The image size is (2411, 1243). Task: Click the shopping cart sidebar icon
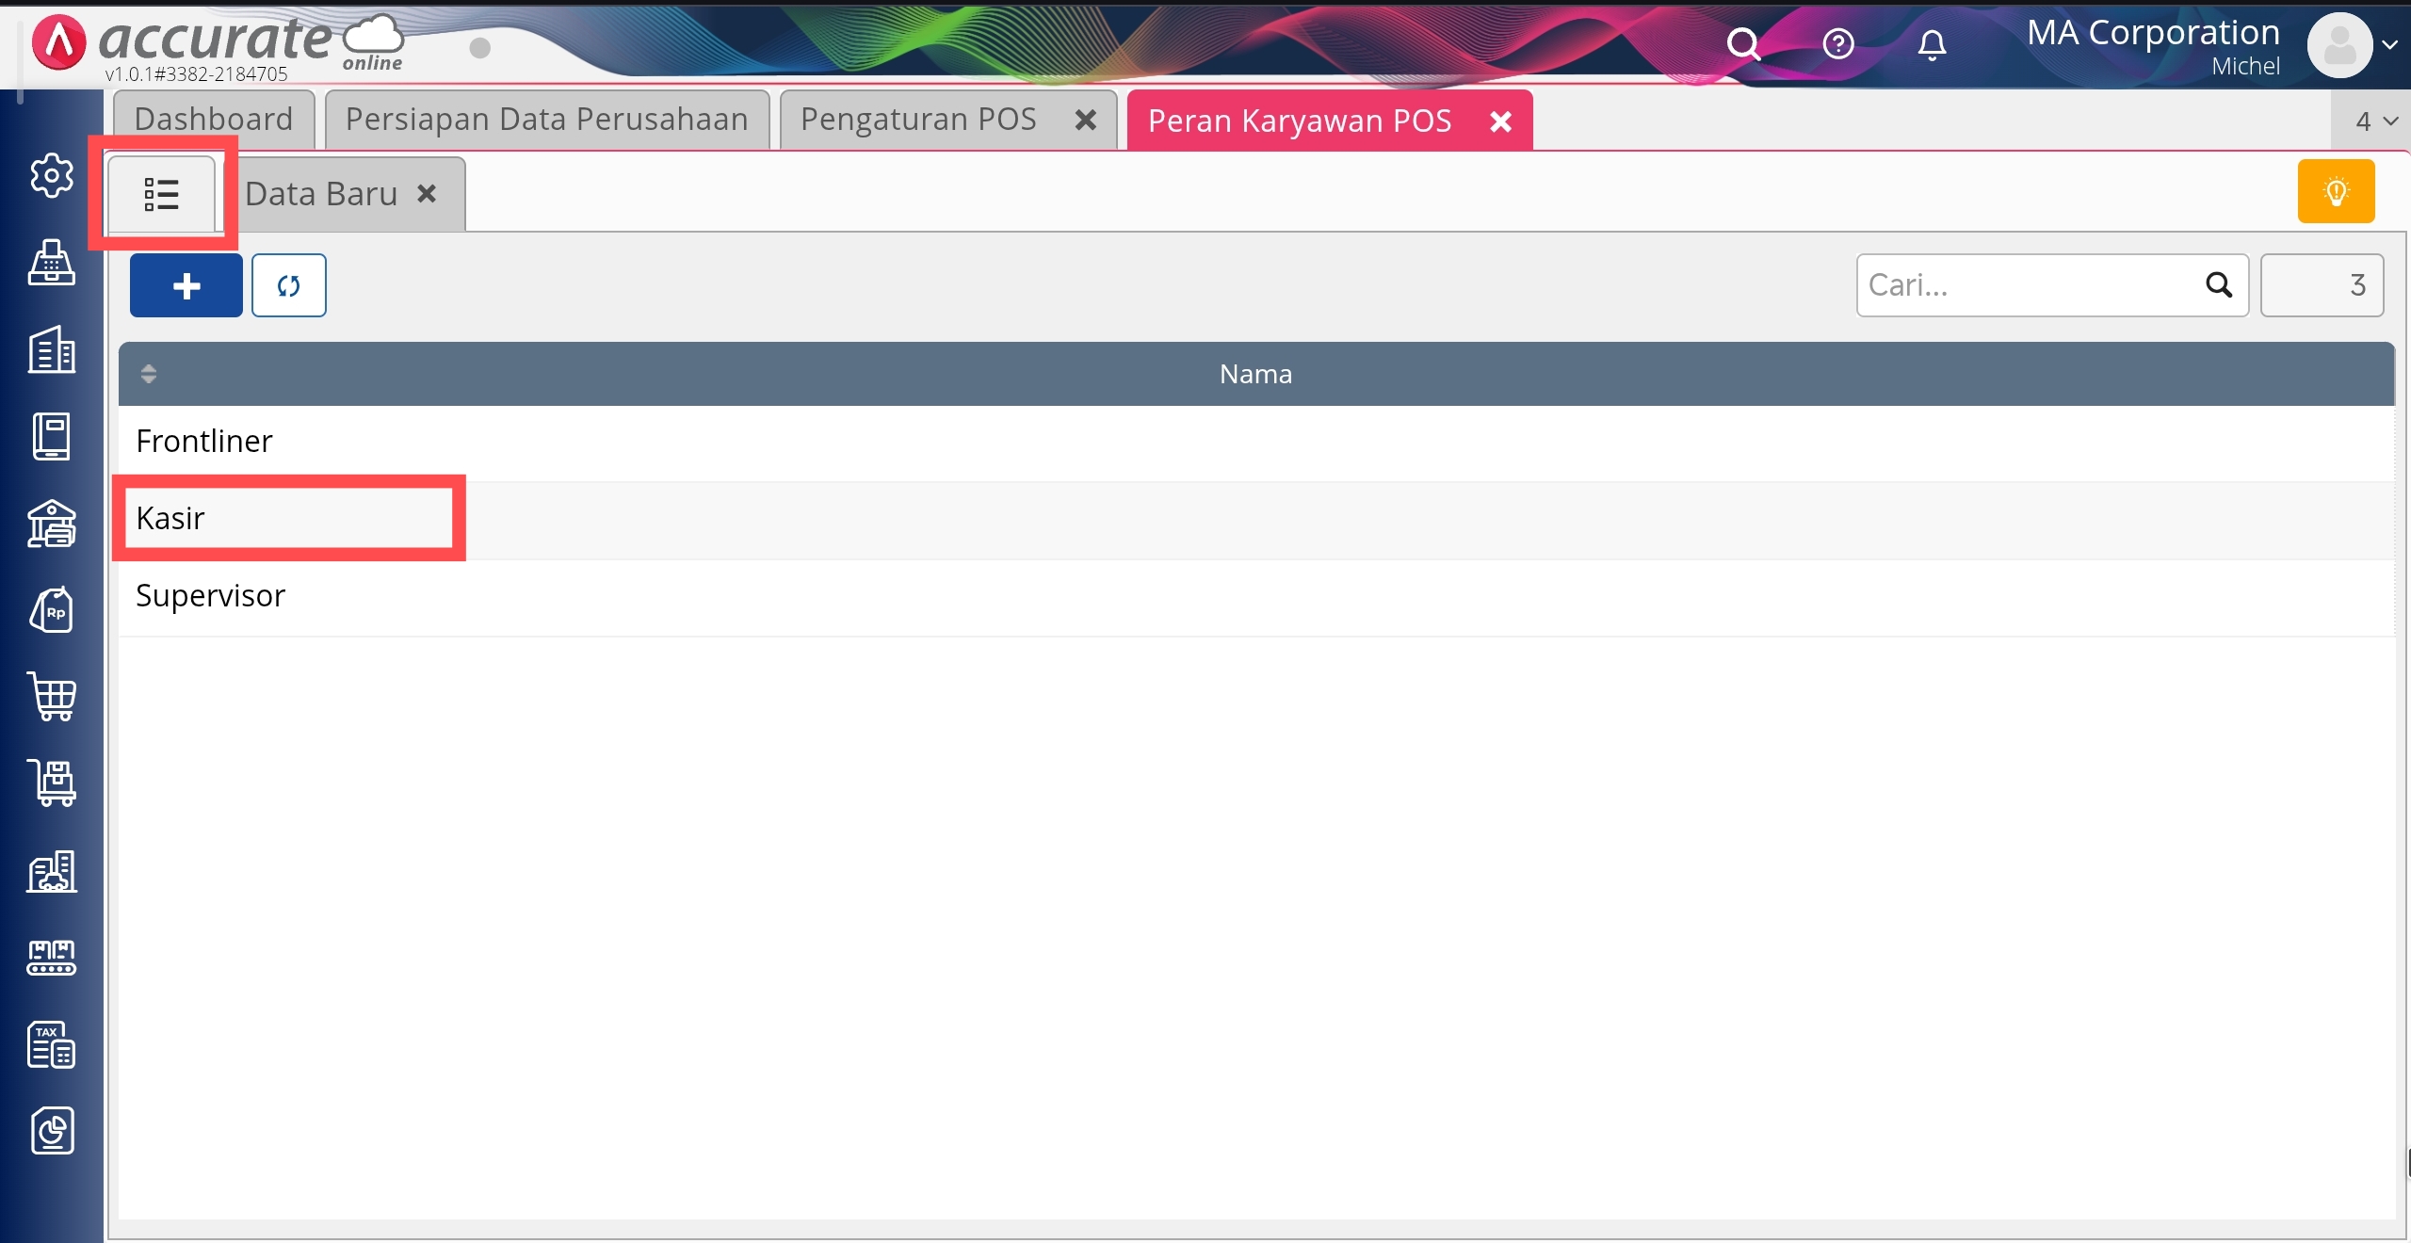click(x=52, y=697)
